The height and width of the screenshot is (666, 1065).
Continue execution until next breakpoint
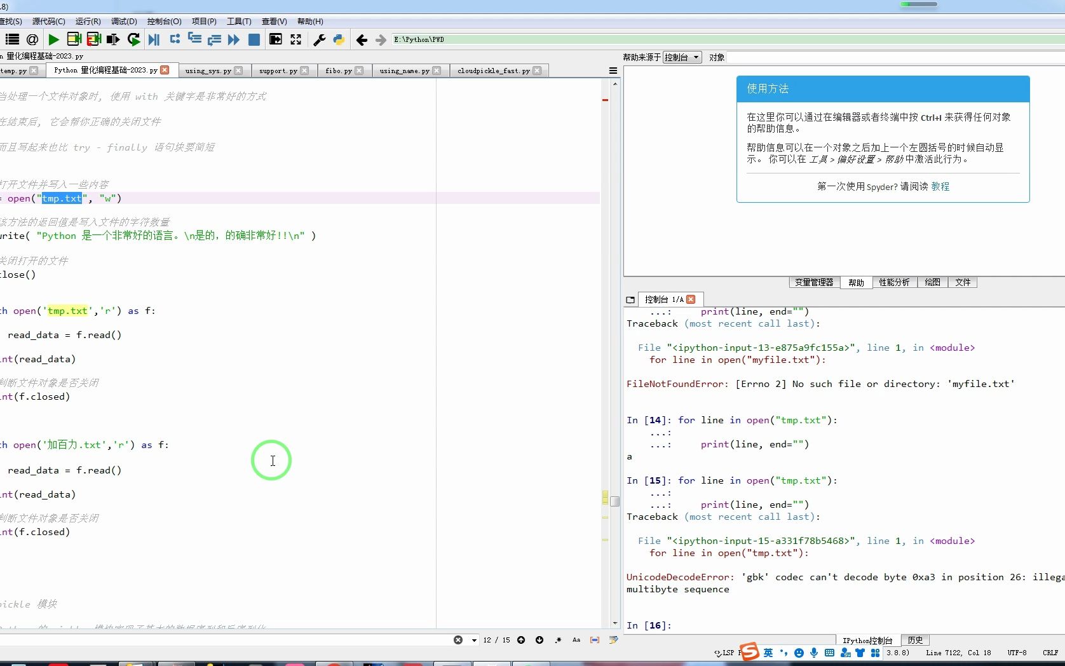[x=234, y=39]
